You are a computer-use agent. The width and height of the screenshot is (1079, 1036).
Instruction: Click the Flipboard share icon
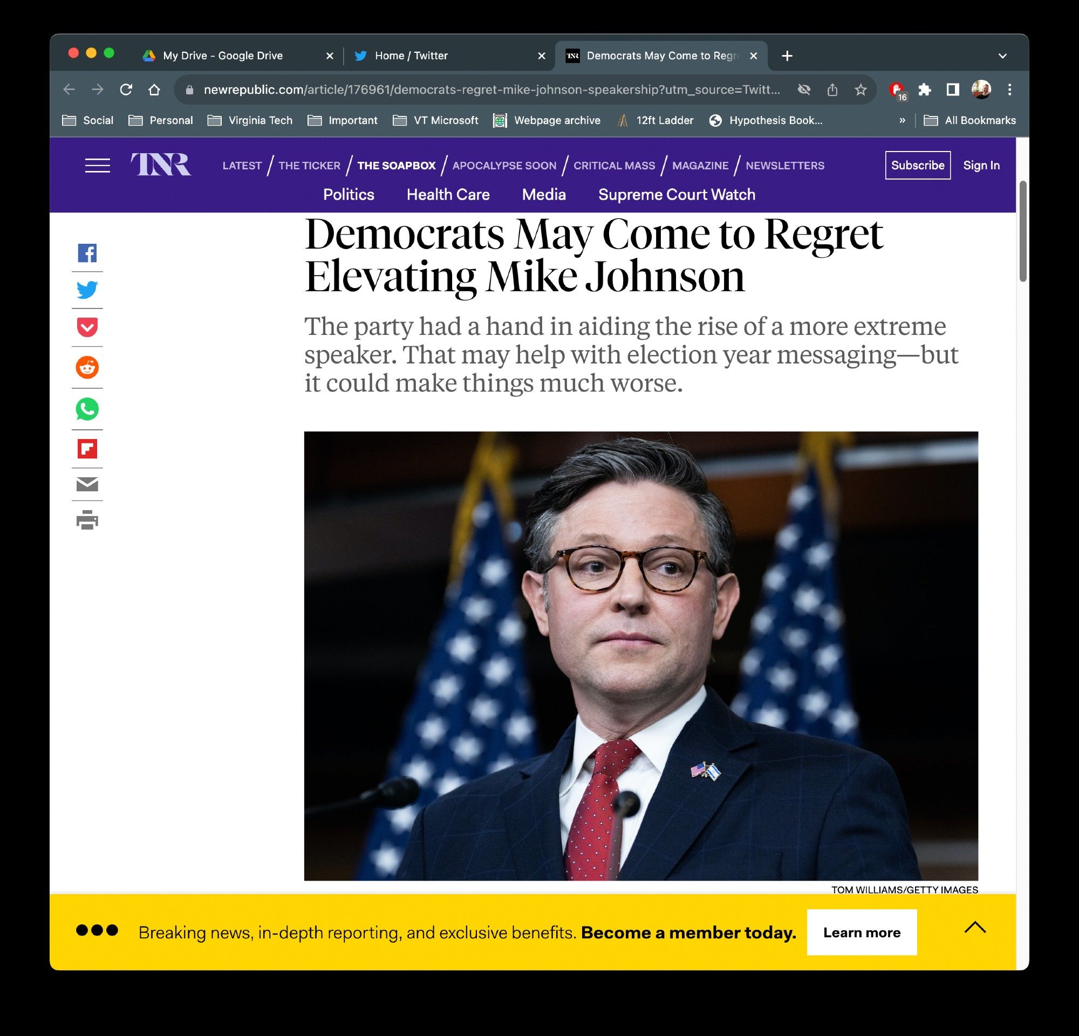pos(87,447)
